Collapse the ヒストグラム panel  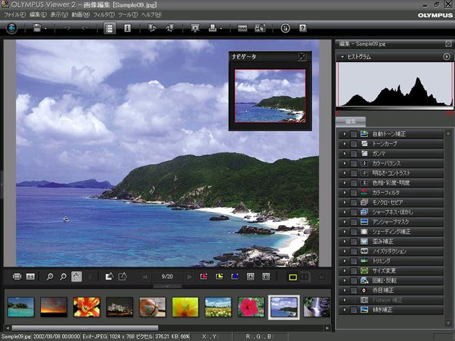coord(341,57)
